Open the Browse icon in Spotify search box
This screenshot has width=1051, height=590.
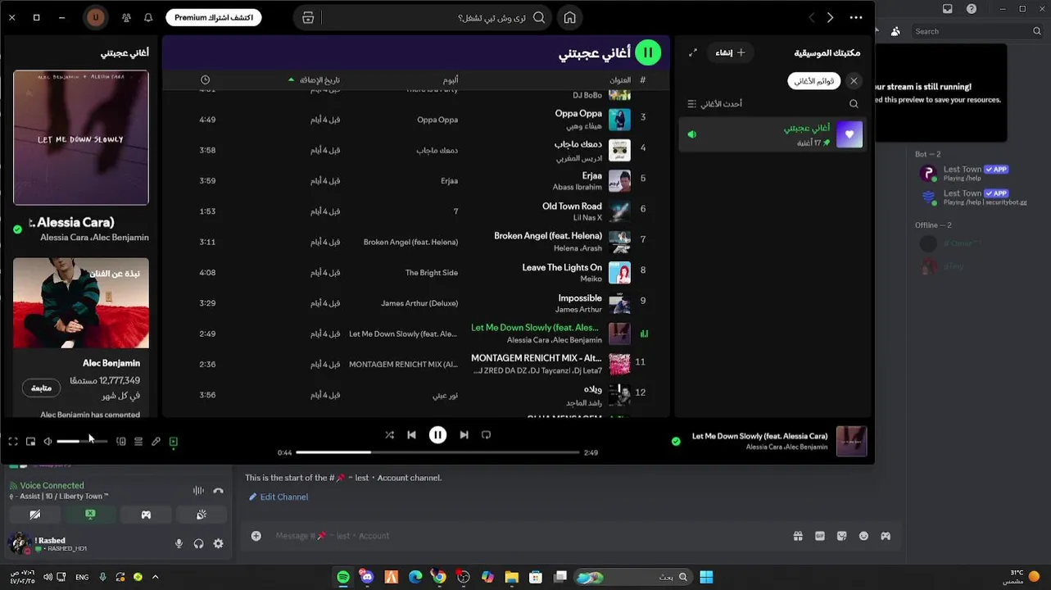(x=308, y=17)
